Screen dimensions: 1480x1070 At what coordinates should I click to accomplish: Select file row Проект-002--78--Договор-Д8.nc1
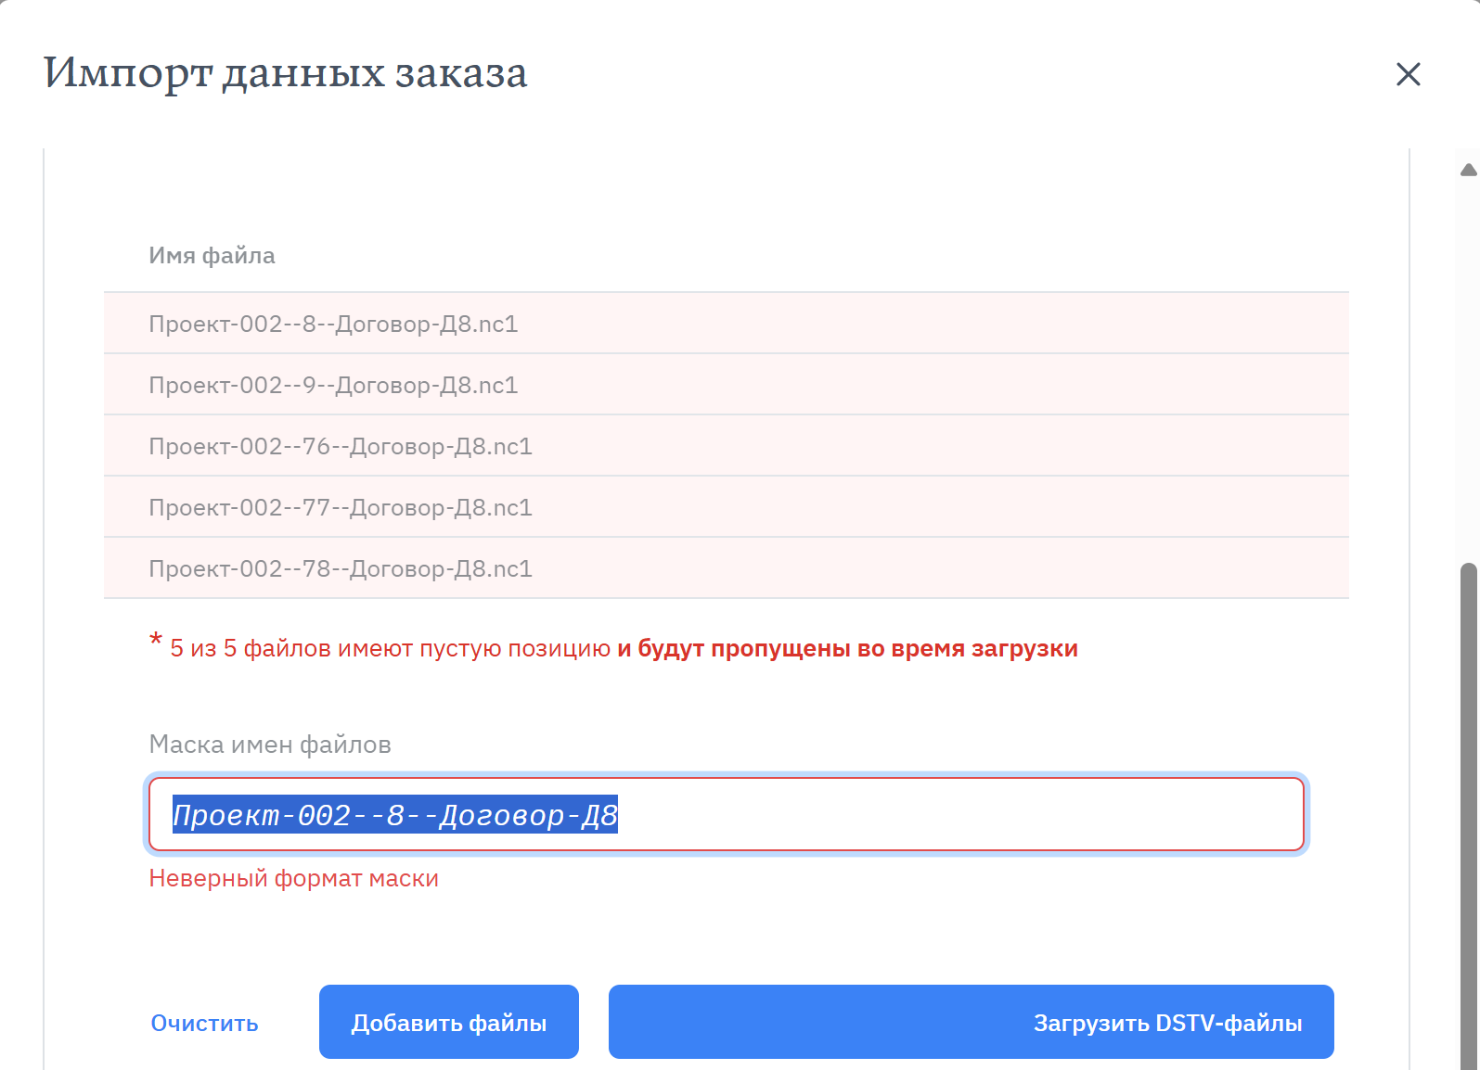(x=726, y=568)
